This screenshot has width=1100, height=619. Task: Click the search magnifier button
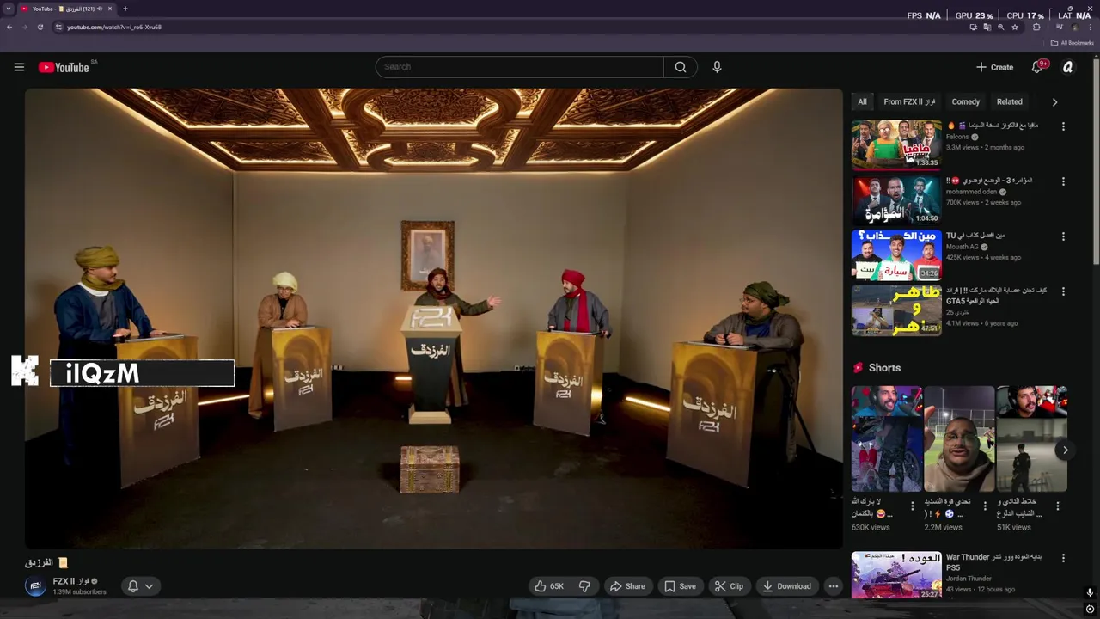pos(680,67)
